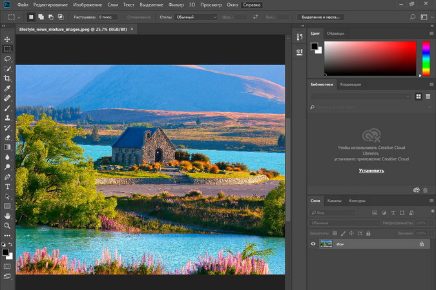
Task: Select the Zoom tool
Action: [7, 226]
